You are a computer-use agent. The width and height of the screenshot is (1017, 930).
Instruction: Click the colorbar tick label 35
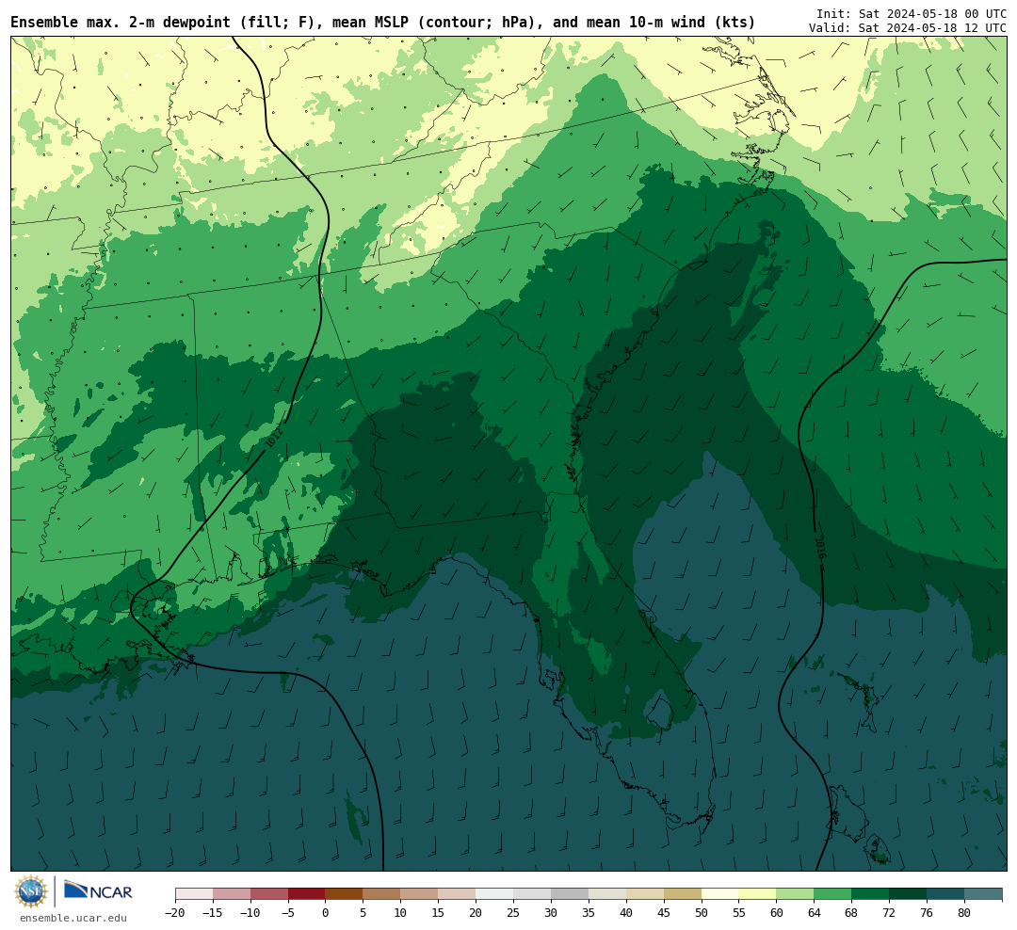click(589, 913)
